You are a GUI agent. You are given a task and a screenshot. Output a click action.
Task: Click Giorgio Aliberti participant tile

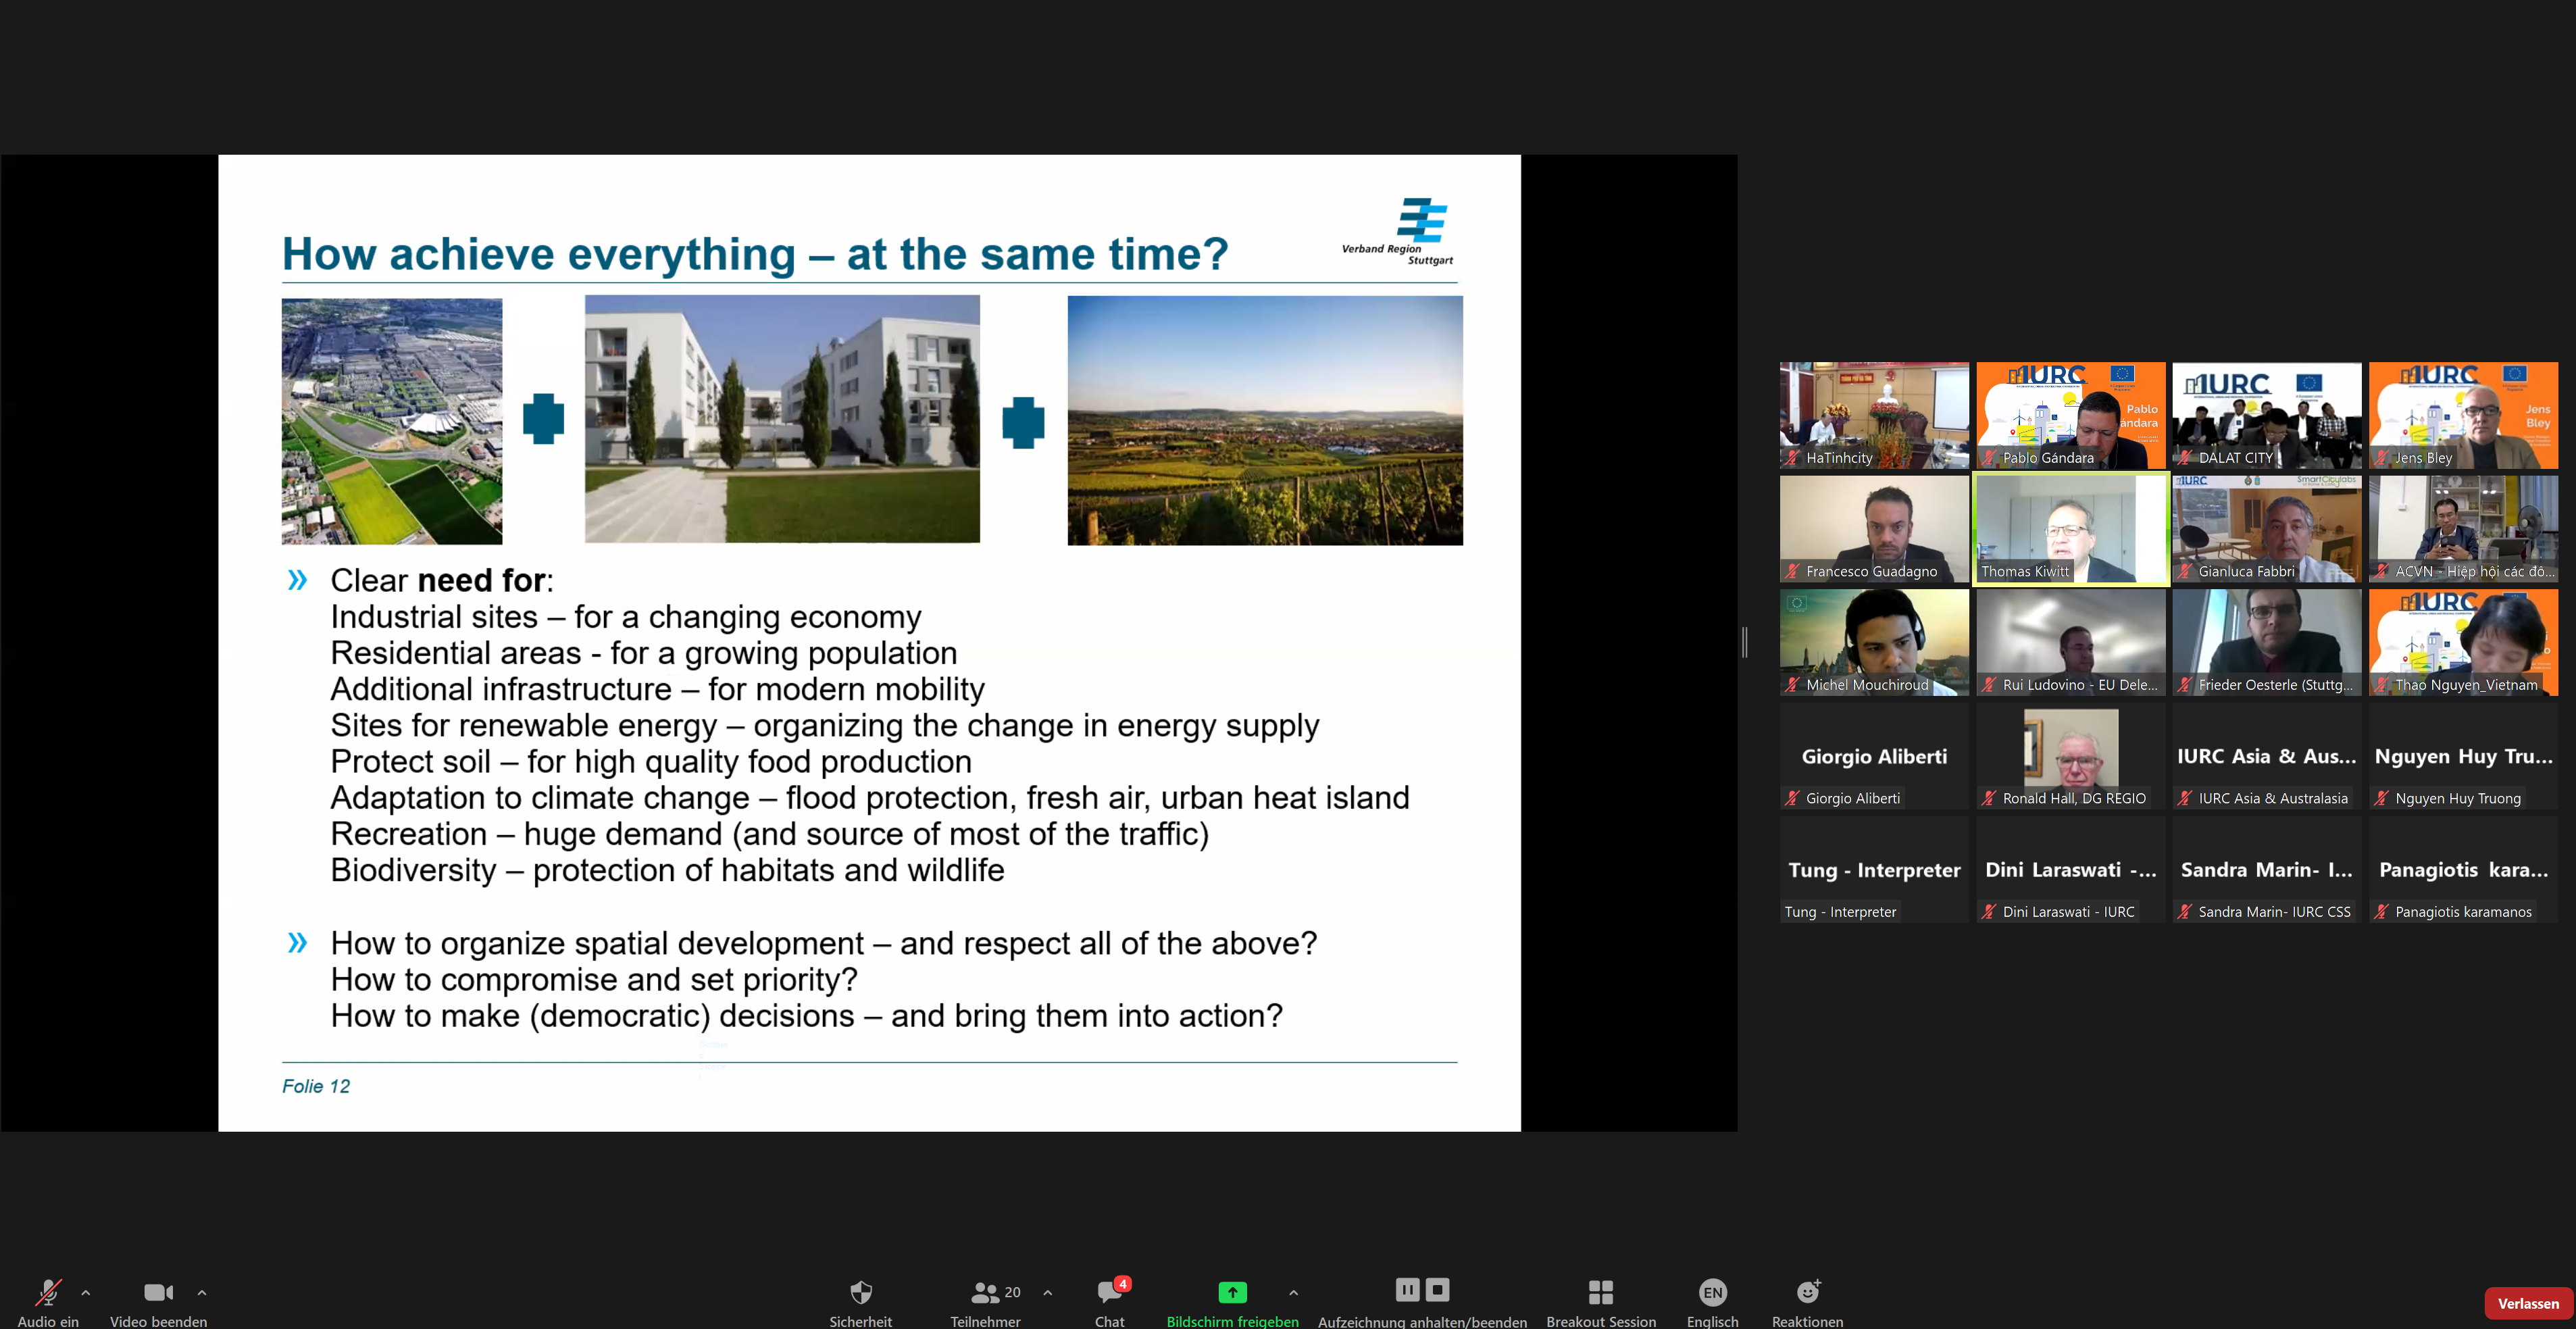point(1874,756)
